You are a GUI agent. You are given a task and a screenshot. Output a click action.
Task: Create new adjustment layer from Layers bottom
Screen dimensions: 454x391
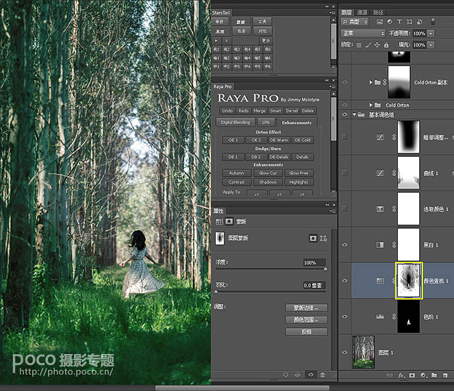coord(423,375)
